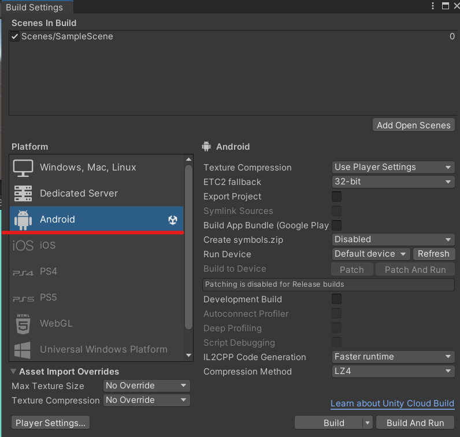
Task: Click the Dedicated Server rack icon
Action: coord(23,194)
